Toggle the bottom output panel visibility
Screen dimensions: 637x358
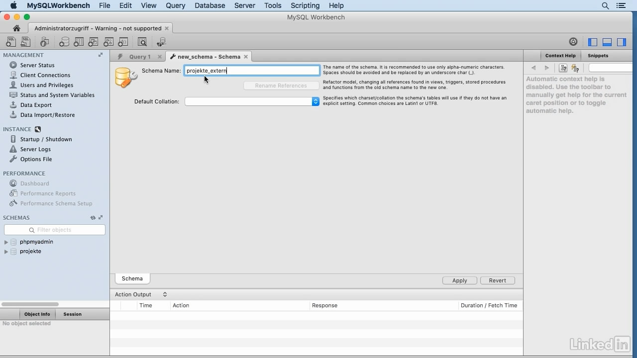(607, 42)
